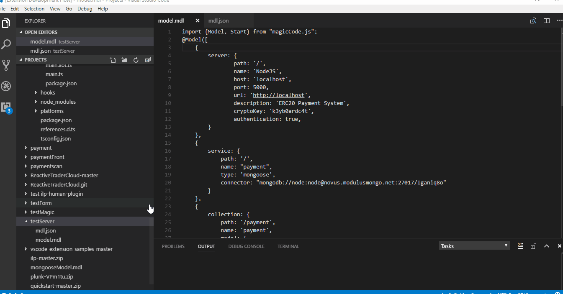
Task: Open the Search view in activity bar
Action: click(x=6, y=44)
